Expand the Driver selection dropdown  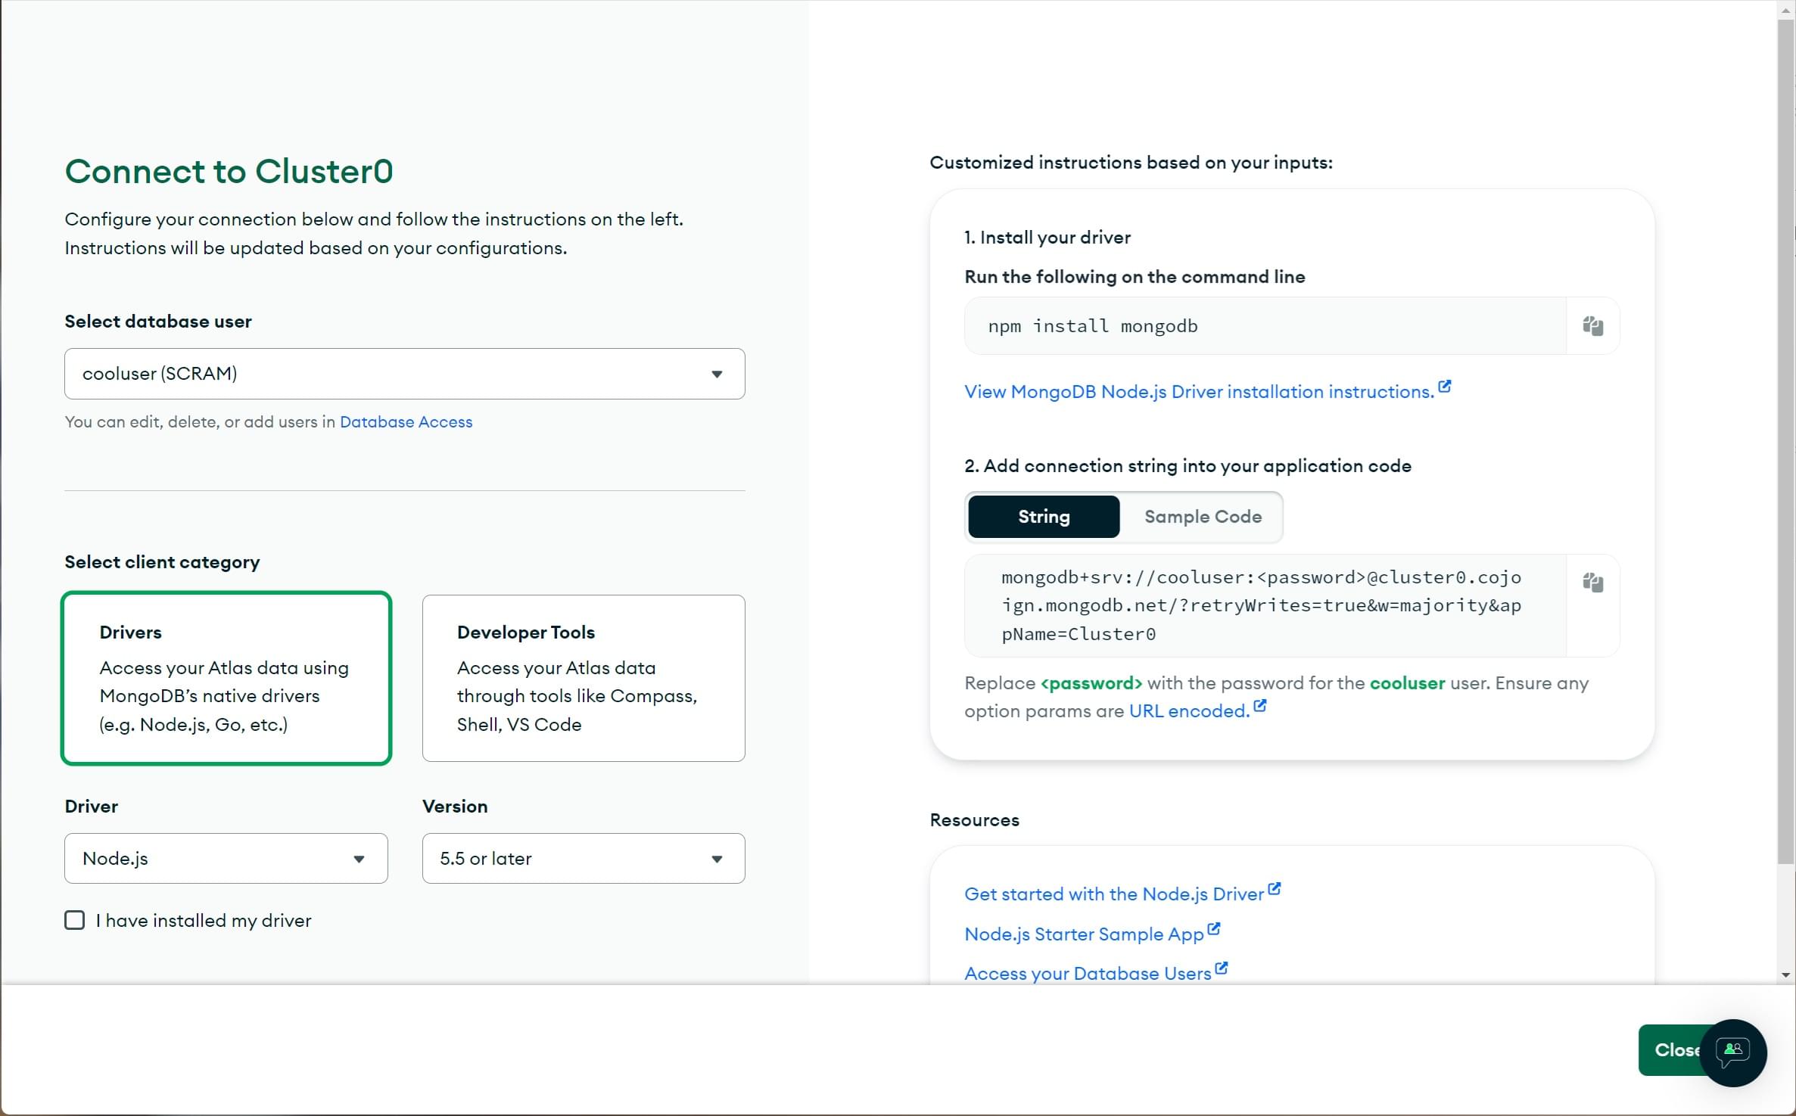pos(225,857)
